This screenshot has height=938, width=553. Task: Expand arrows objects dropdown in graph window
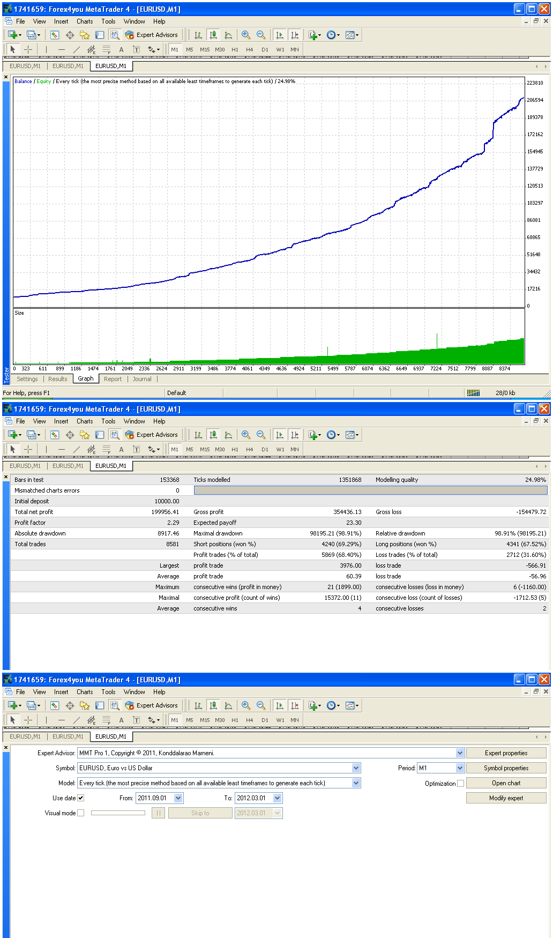(x=158, y=50)
